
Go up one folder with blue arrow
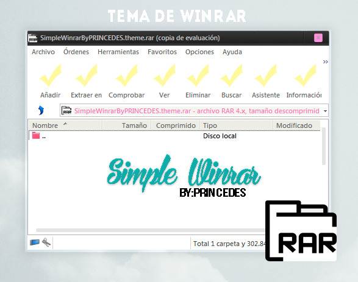(41, 111)
